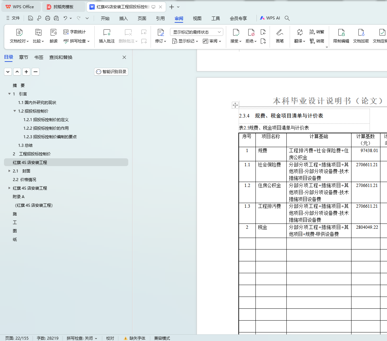
Task: Switch to the 插入 ribbon tab
Action: [x=123, y=18]
